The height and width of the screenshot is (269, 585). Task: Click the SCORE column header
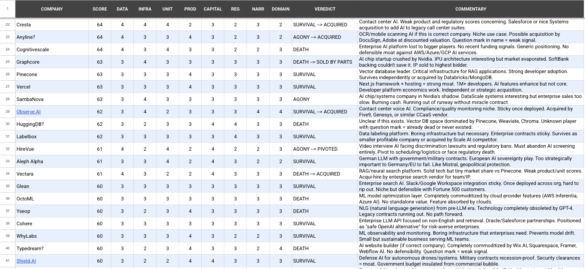point(100,9)
